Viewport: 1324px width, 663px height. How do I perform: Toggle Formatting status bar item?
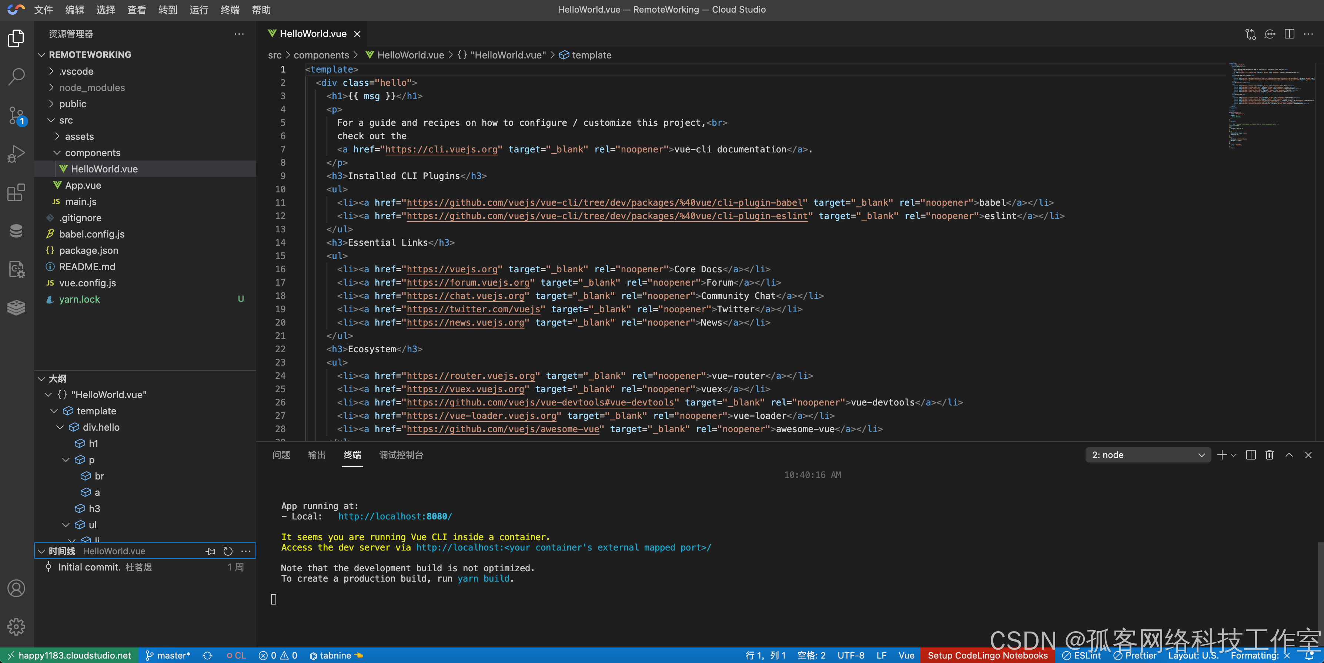[x=1260, y=655]
